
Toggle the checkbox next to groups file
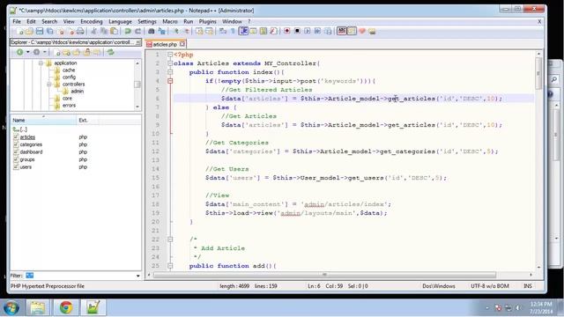tap(16, 159)
